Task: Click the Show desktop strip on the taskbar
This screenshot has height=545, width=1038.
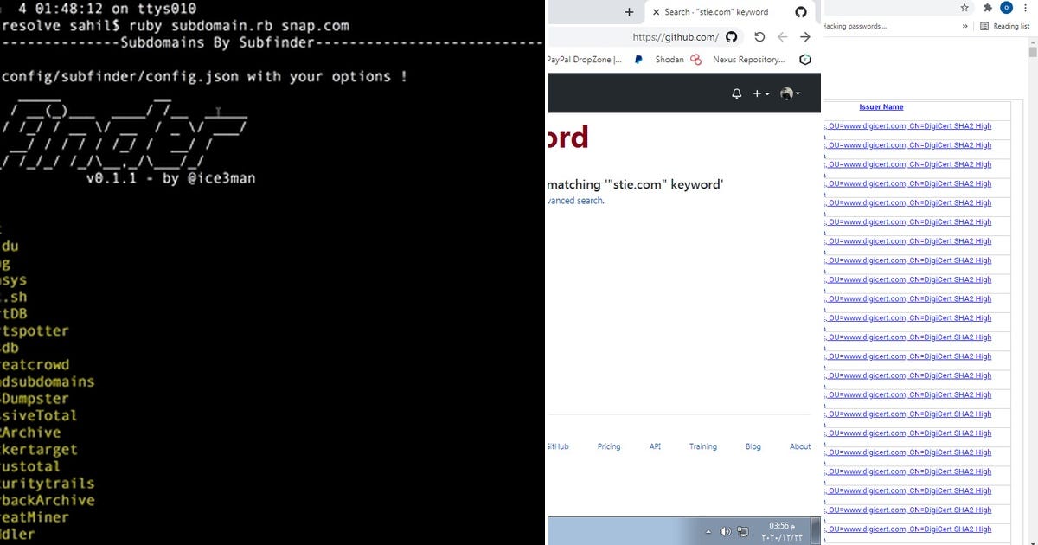Action: click(x=816, y=531)
